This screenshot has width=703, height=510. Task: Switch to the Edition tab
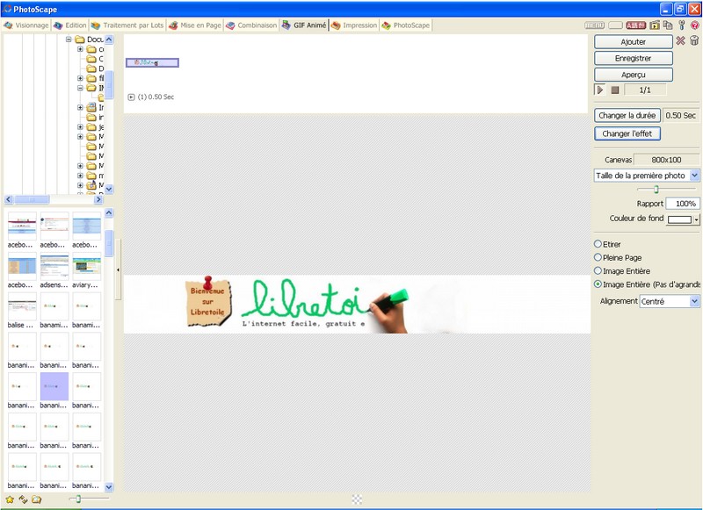tap(70, 25)
